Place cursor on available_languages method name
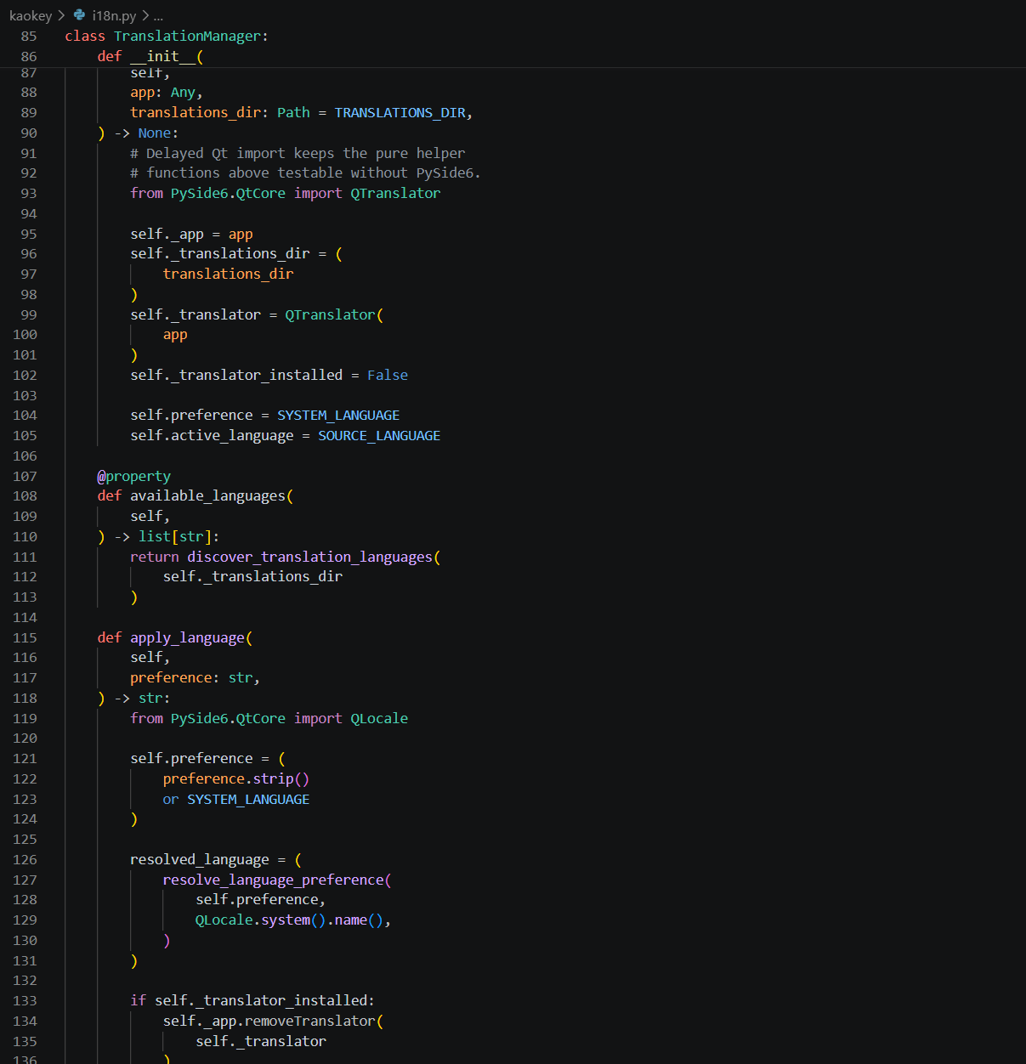The height and width of the screenshot is (1064, 1026). [x=208, y=495]
